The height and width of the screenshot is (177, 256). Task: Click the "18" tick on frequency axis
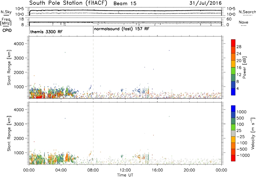click(x=21, y=19)
